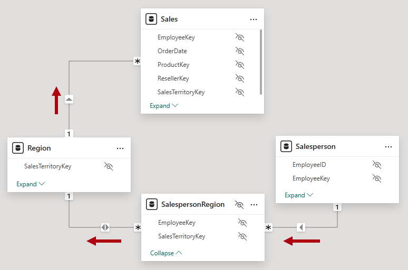The image size is (408, 270).
Task: Select the Salesperson relationship filter direction arrow
Action: coord(301,227)
